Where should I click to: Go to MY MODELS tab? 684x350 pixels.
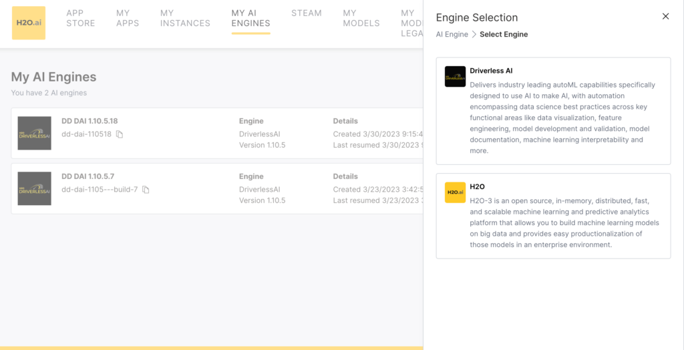(x=361, y=18)
